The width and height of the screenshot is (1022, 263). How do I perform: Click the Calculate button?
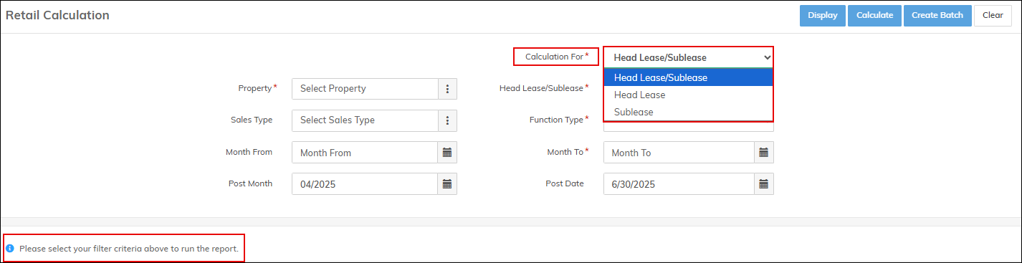click(x=874, y=15)
